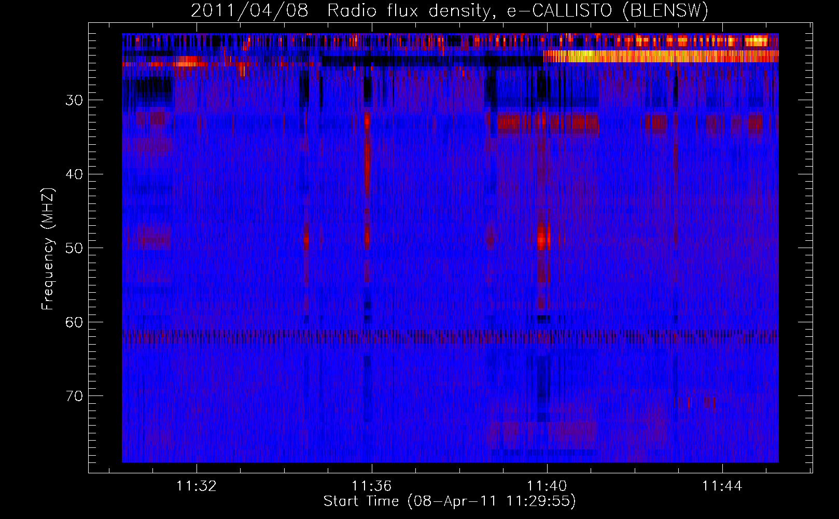Click the '40' frequency tick label

(74, 174)
